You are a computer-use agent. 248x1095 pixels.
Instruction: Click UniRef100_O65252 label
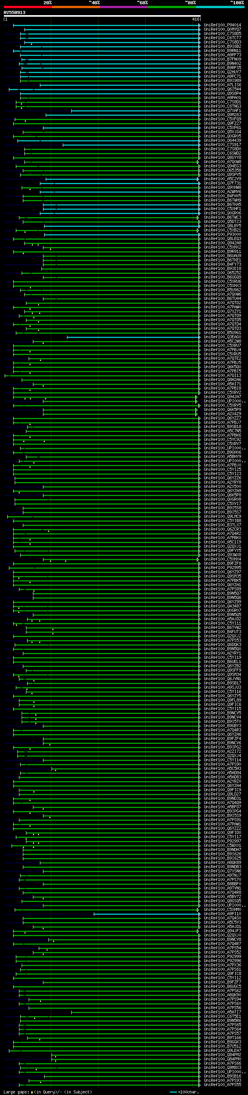coord(222,273)
